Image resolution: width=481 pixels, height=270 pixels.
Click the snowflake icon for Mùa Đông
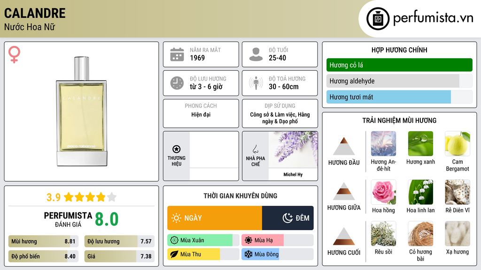pyautogui.click(x=248, y=254)
